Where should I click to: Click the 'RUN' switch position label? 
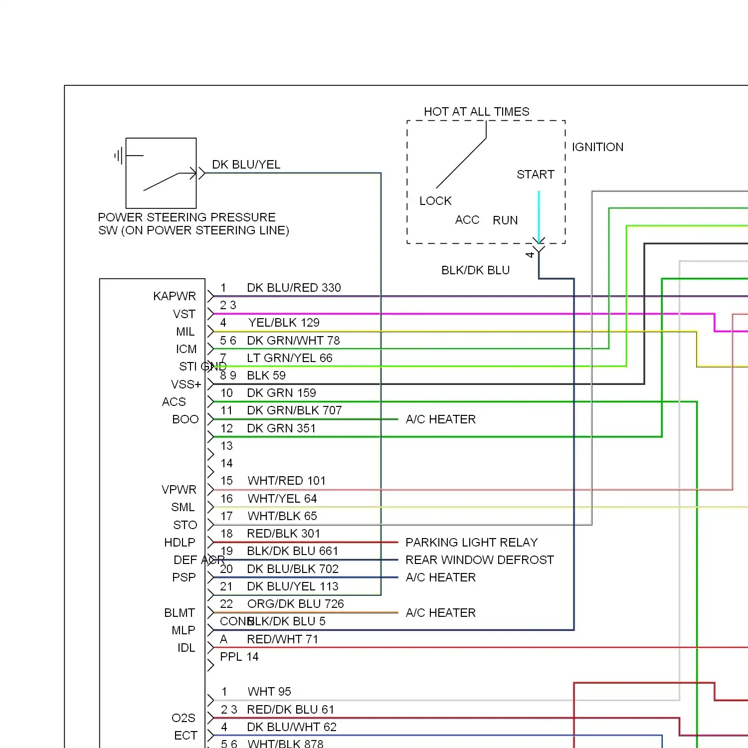(x=505, y=220)
